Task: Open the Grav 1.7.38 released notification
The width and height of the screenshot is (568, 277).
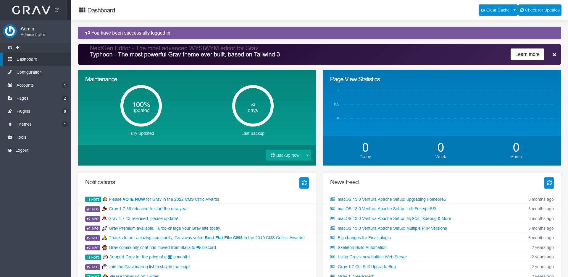Action: [148, 209]
